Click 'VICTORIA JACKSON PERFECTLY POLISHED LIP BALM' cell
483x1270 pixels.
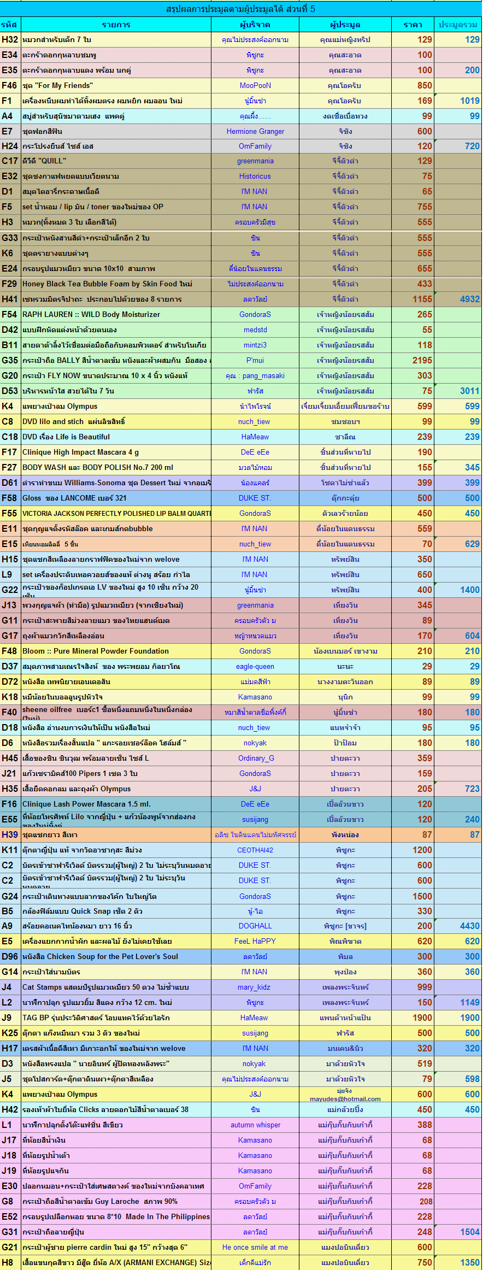coord(116,514)
